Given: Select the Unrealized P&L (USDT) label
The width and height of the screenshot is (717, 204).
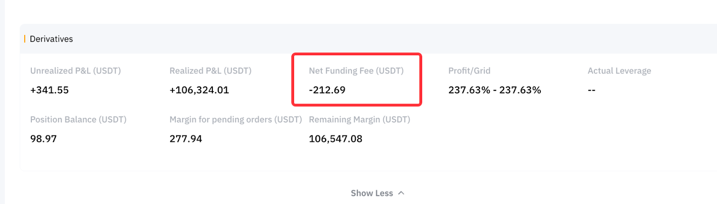Looking at the screenshot, I should pyautogui.click(x=75, y=71).
